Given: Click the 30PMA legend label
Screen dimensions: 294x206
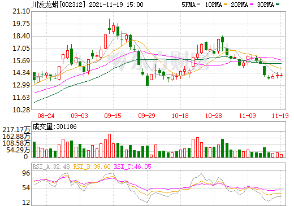Looking at the screenshot, I should point(265,5).
